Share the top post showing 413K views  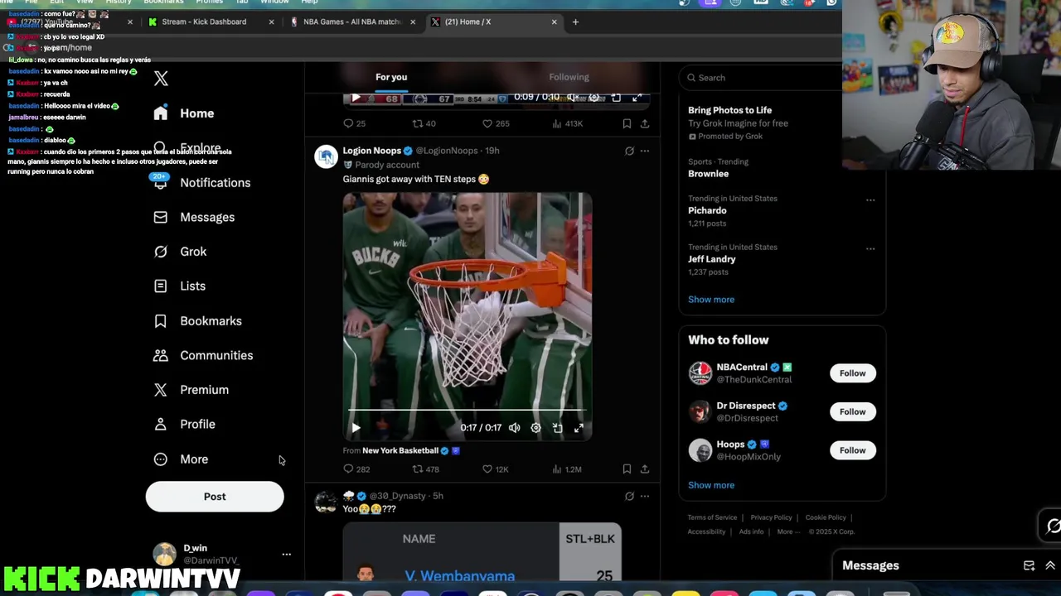(644, 123)
